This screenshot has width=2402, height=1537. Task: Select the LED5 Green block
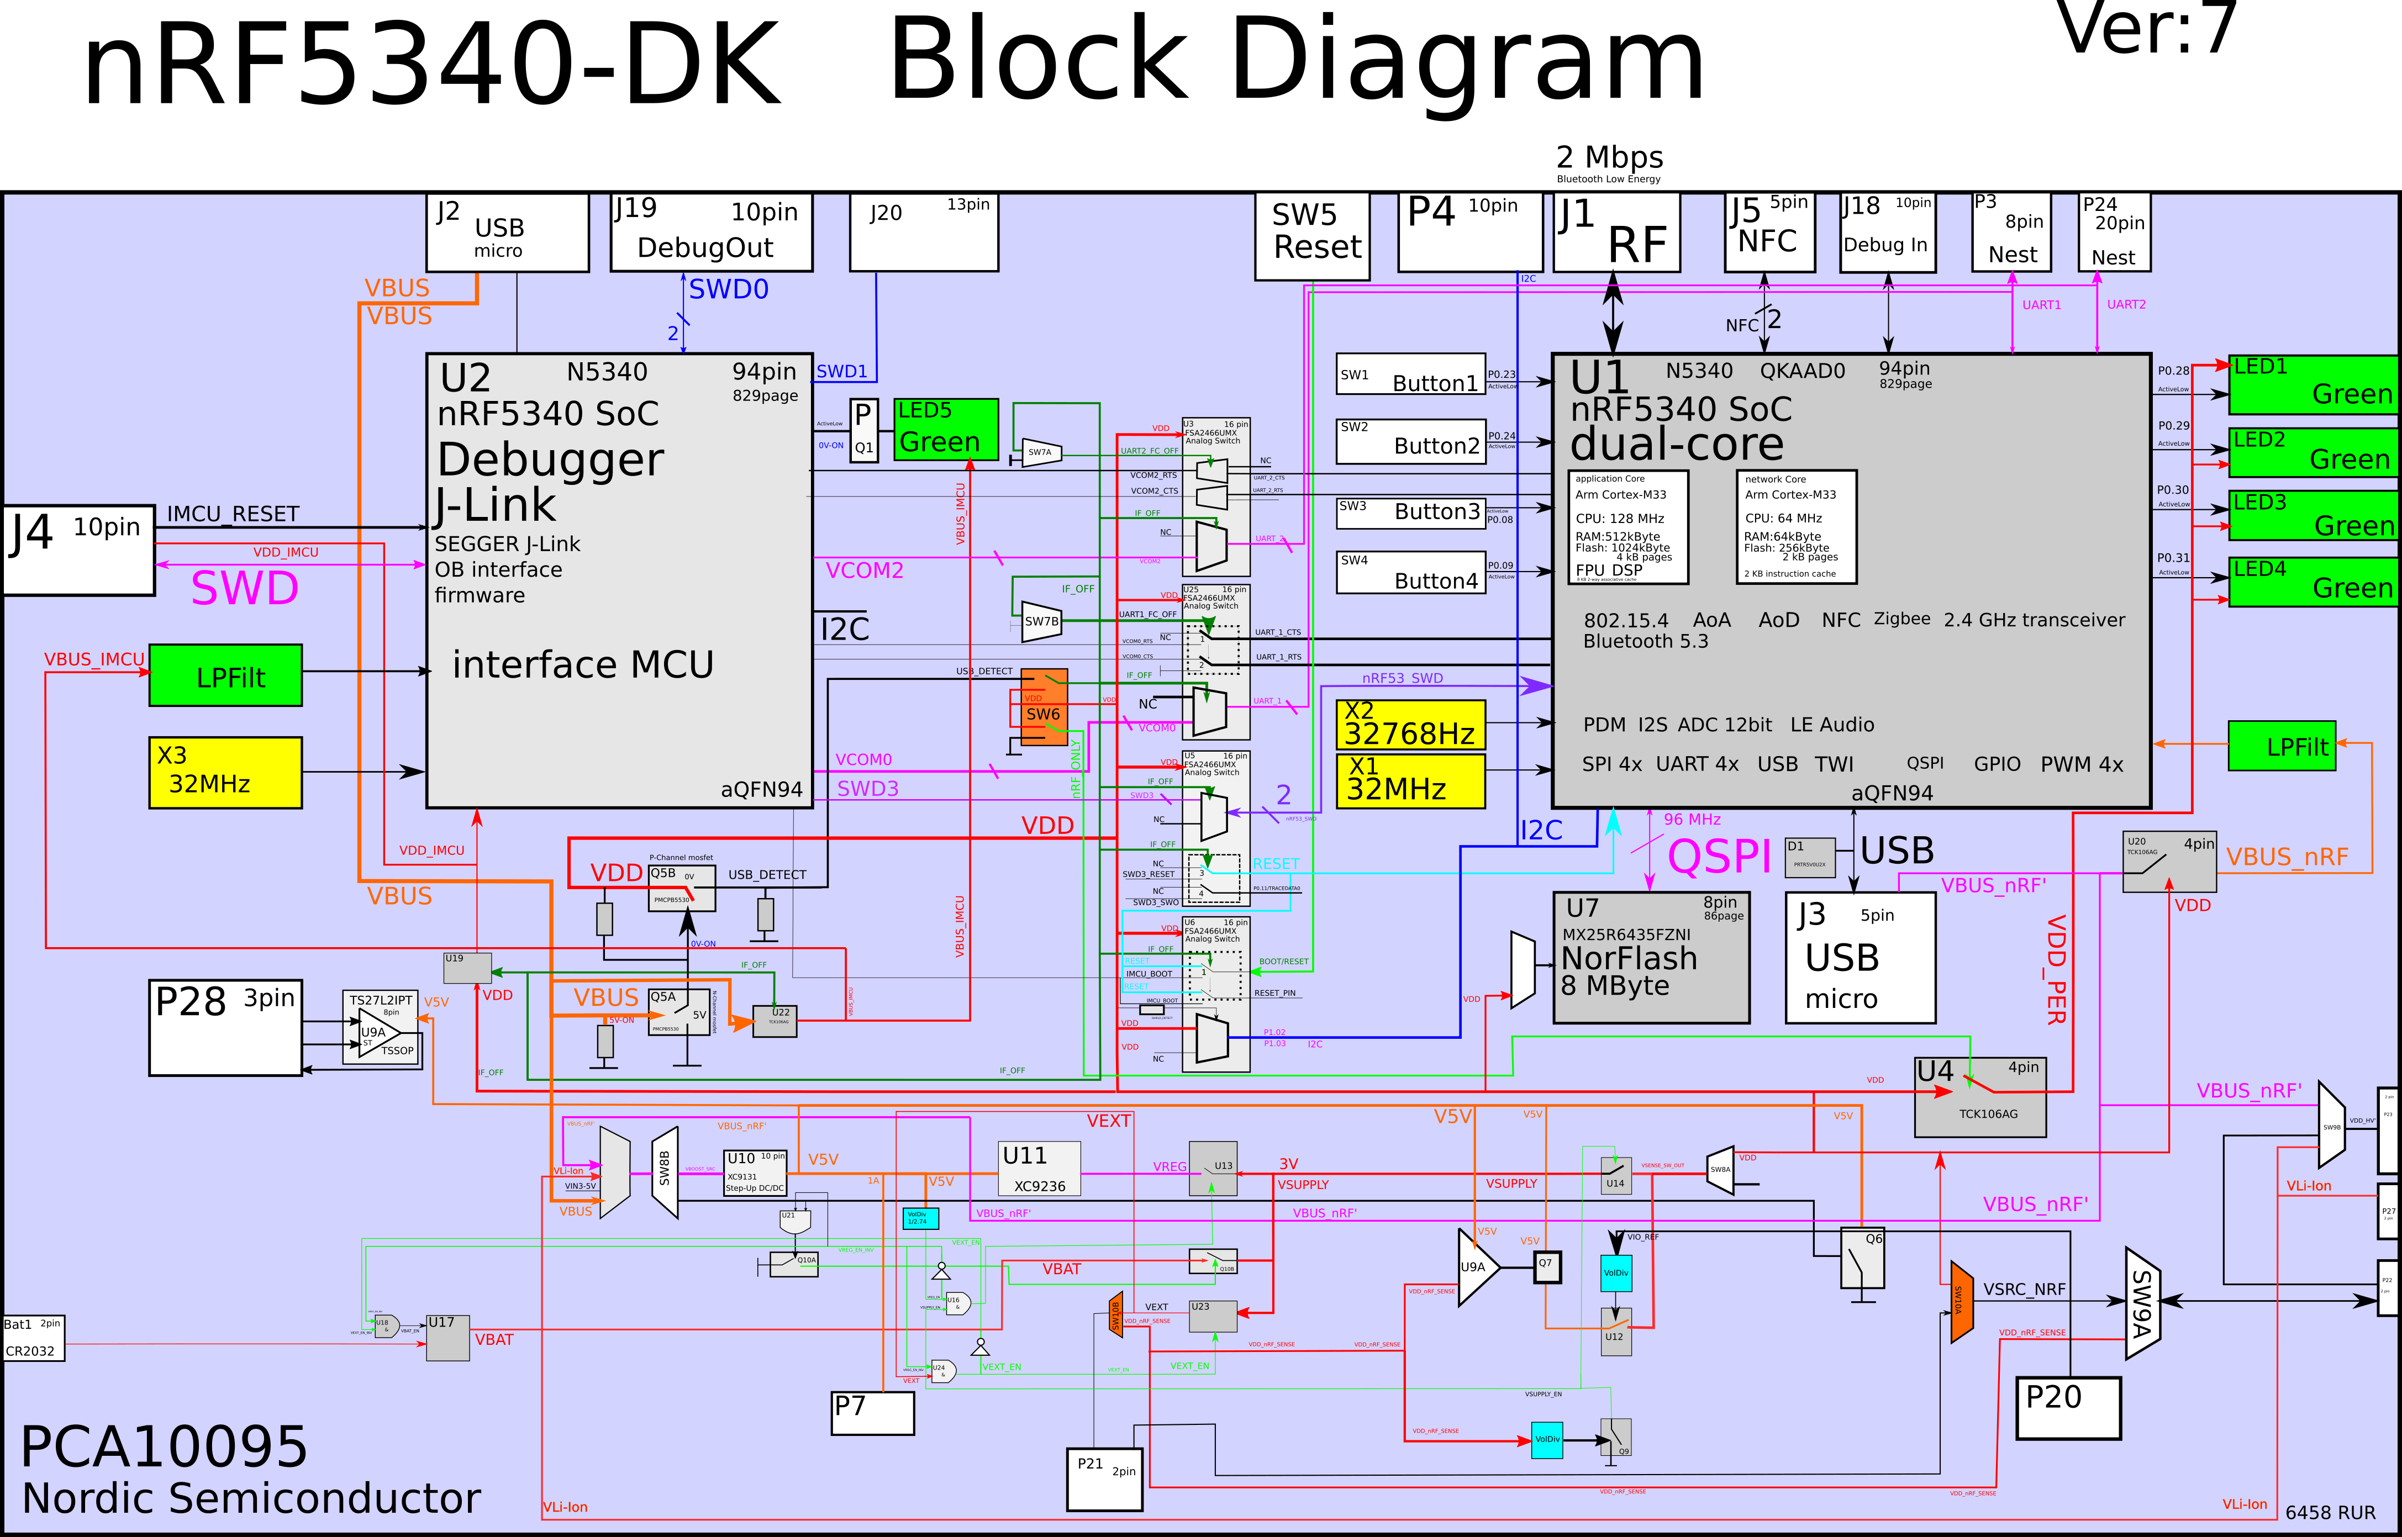[x=945, y=429]
